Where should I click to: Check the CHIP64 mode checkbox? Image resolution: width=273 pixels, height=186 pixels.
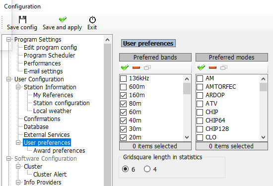(x=200, y=121)
